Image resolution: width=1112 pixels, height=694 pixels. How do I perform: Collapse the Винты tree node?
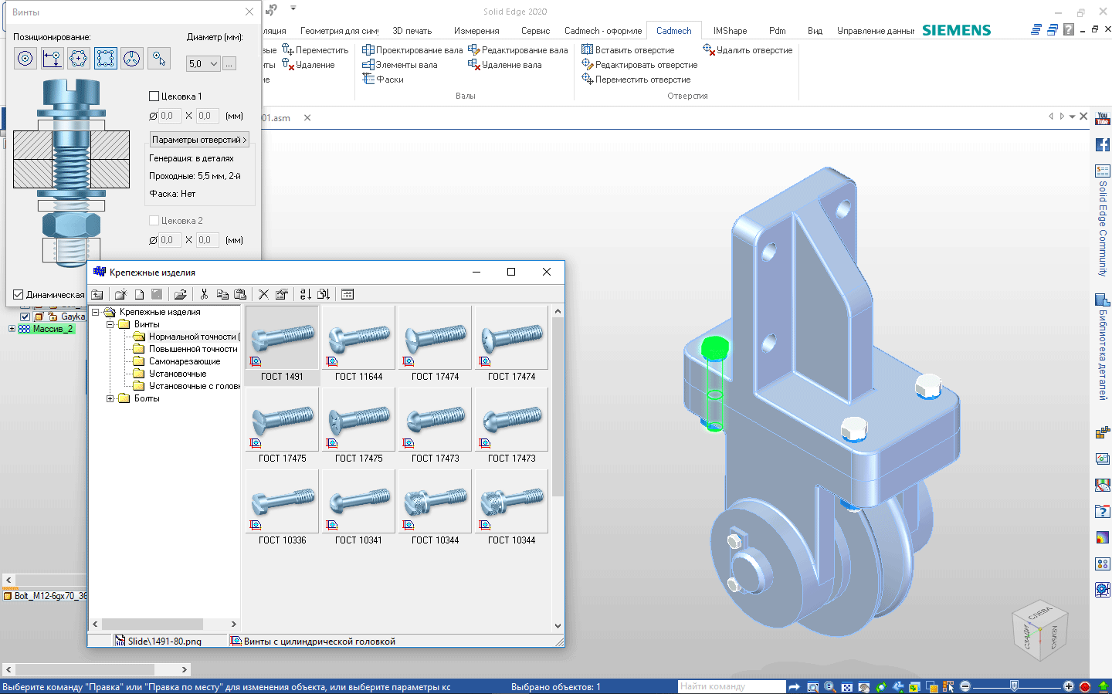[110, 324]
